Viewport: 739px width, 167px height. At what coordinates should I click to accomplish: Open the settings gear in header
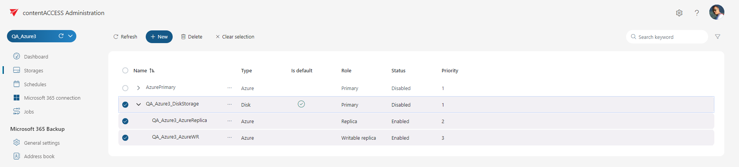[679, 13]
